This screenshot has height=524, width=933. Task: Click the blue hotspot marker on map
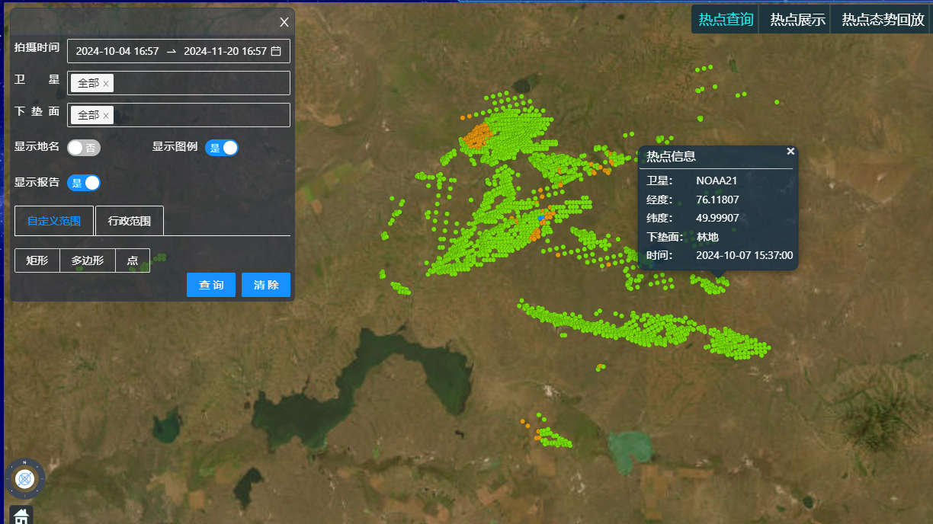click(x=541, y=218)
